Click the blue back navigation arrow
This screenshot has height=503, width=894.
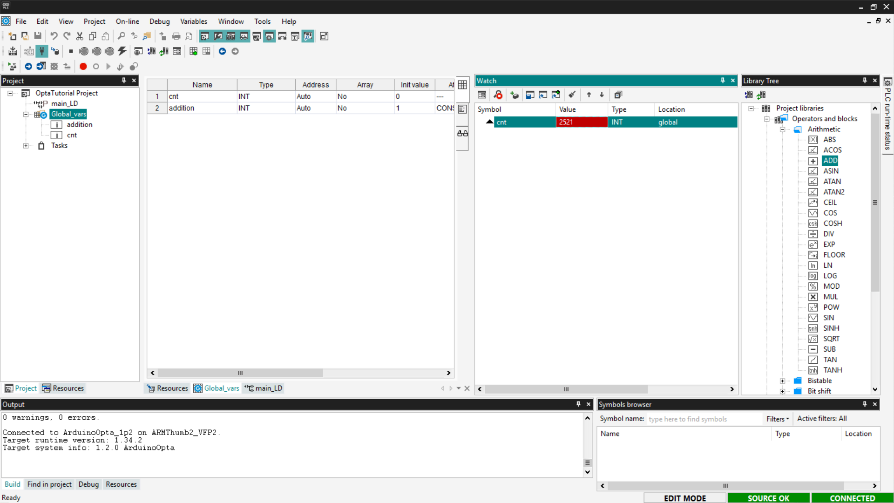(222, 51)
